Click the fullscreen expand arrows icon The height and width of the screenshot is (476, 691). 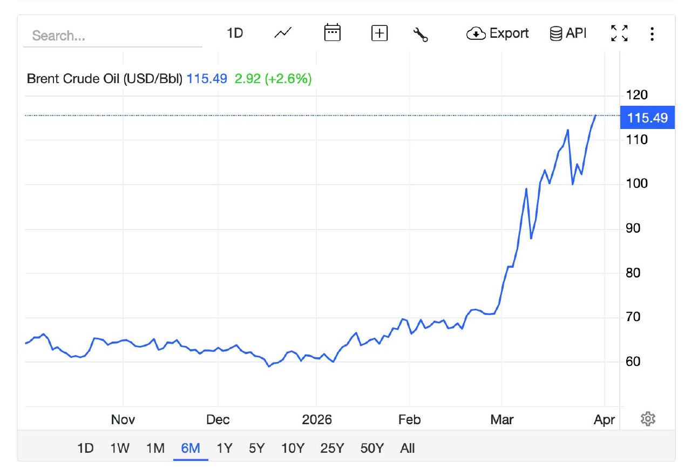(619, 33)
